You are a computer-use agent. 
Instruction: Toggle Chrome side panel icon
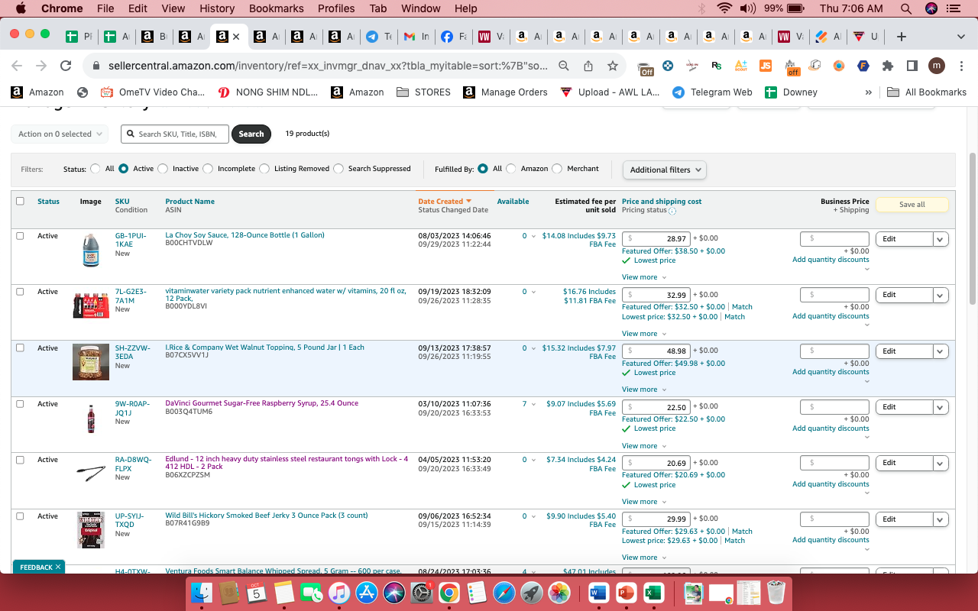tap(912, 66)
